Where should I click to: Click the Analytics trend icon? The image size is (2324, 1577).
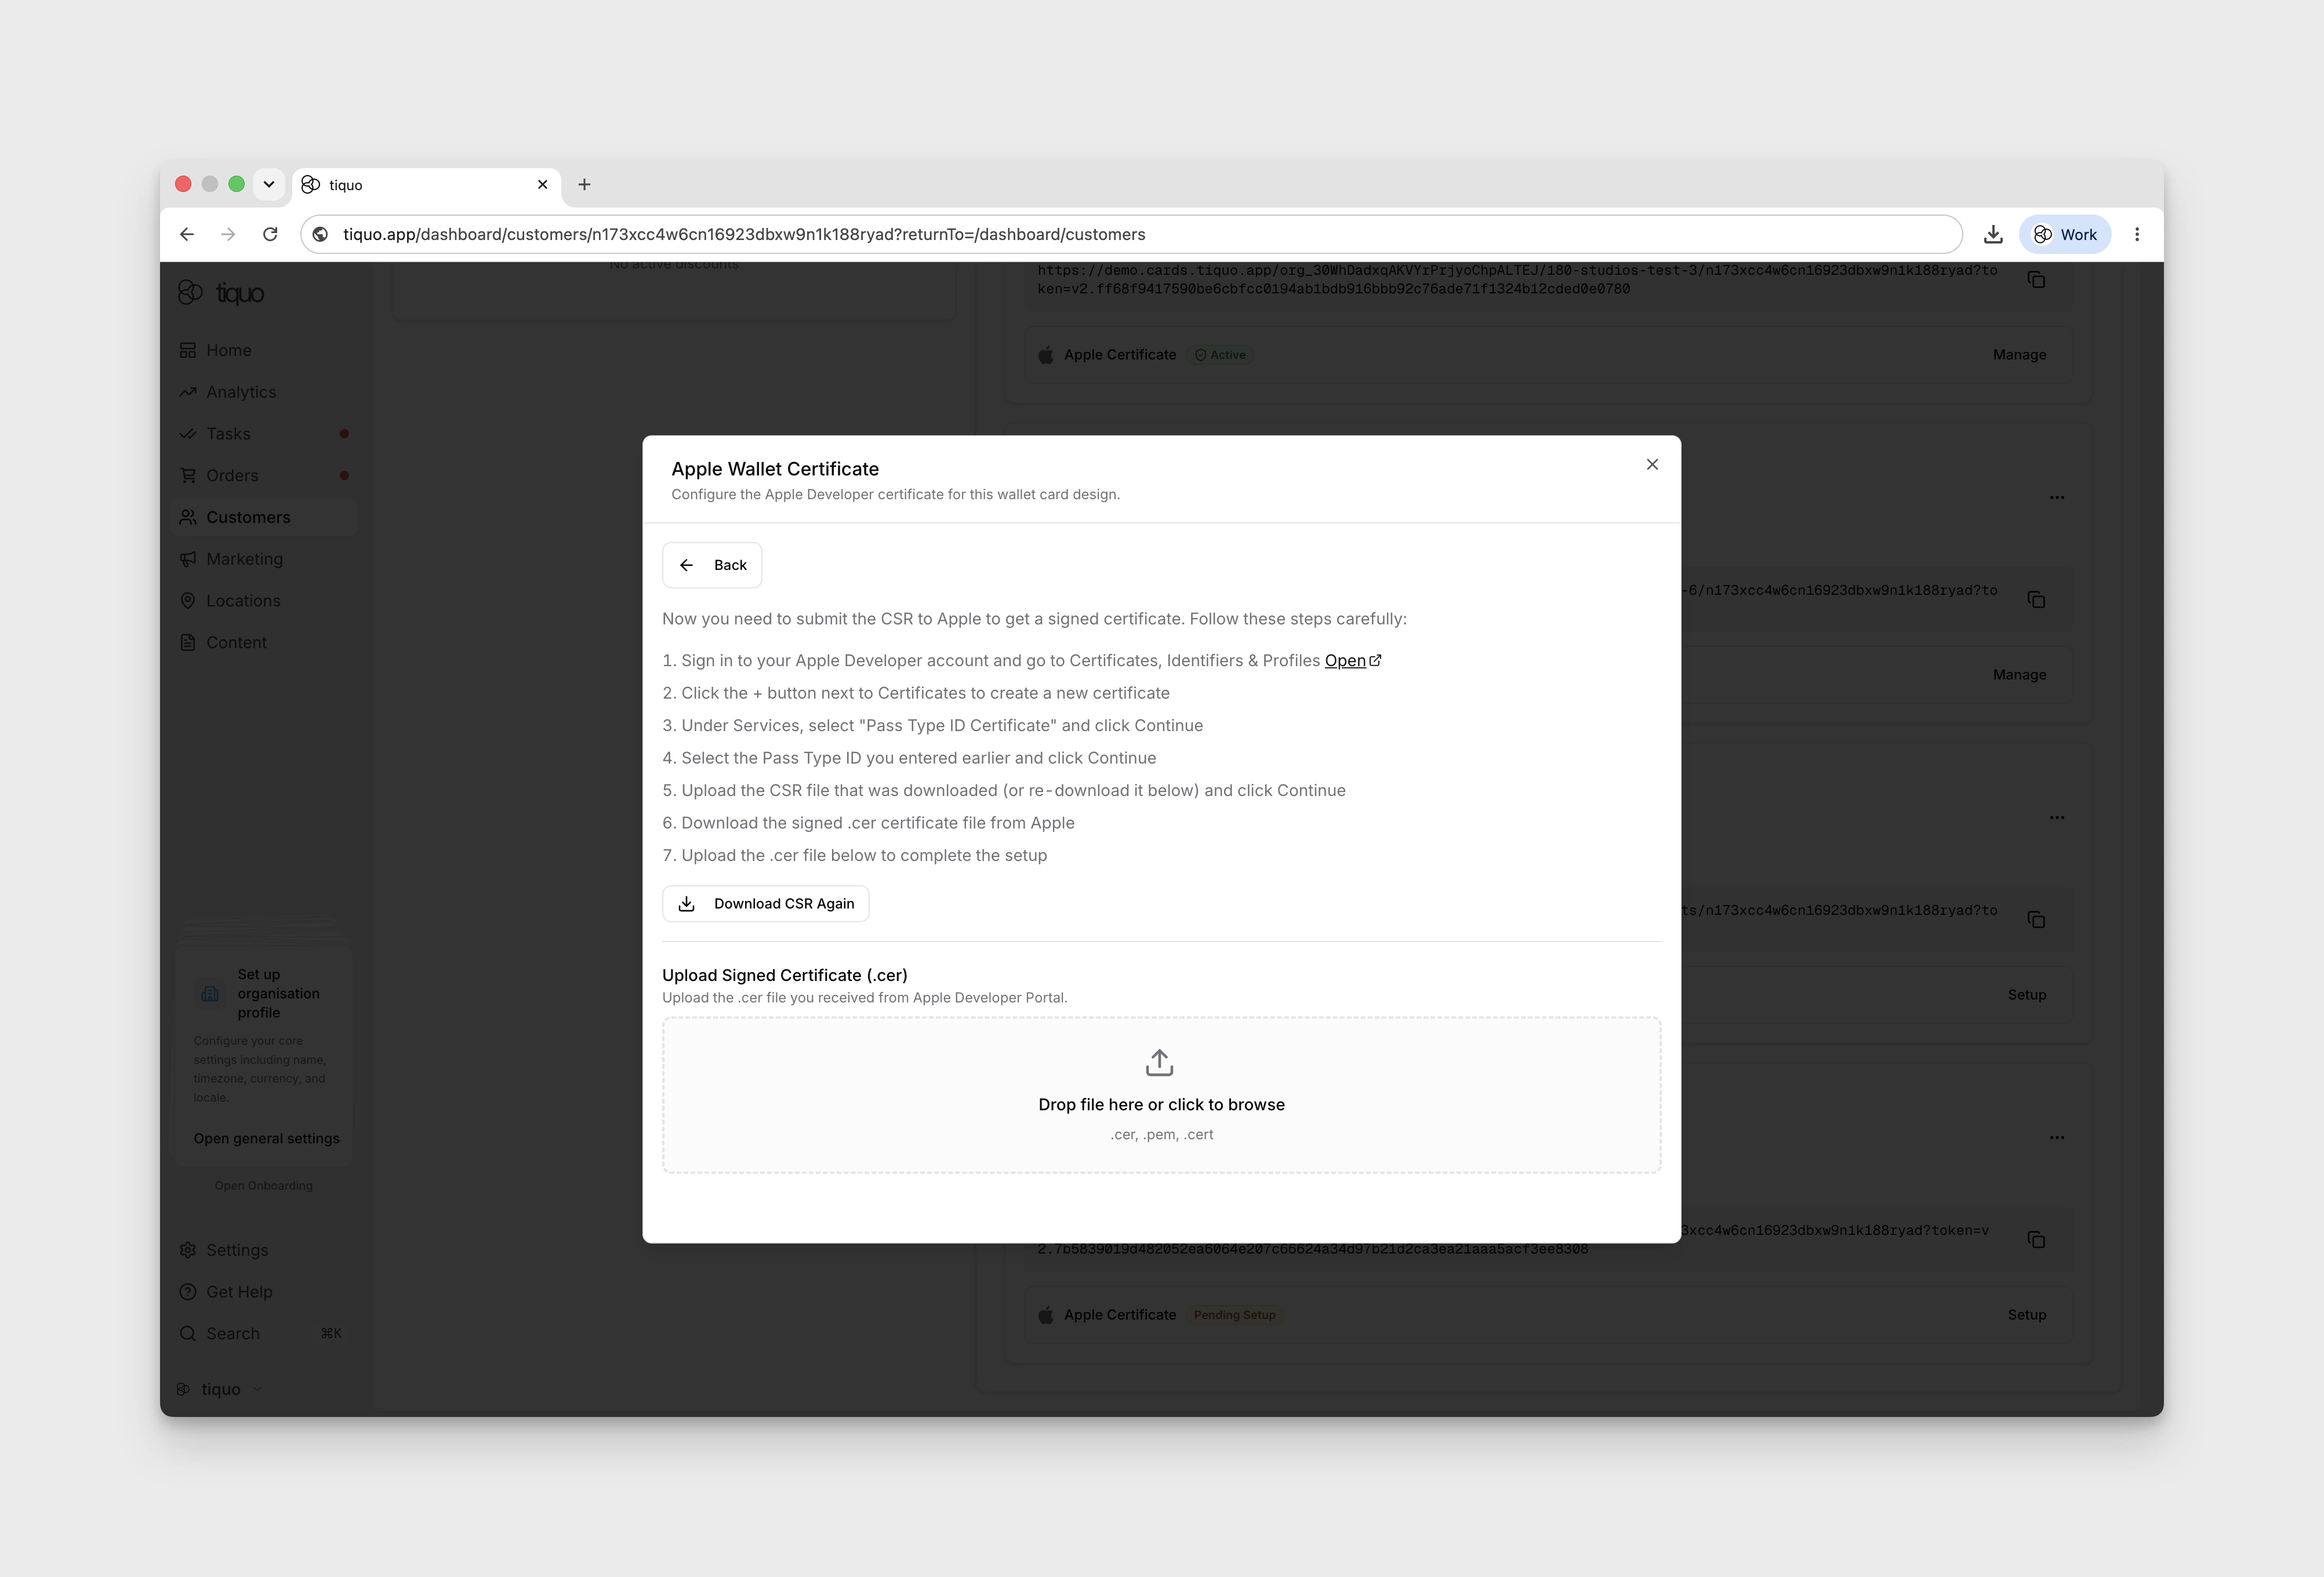click(187, 392)
